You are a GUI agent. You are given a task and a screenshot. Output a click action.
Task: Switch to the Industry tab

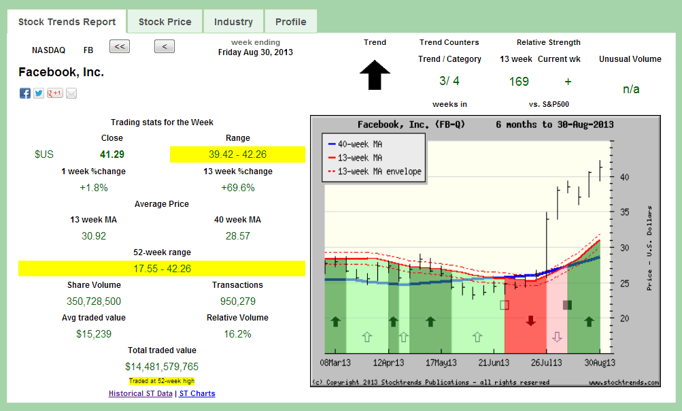(234, 22)
